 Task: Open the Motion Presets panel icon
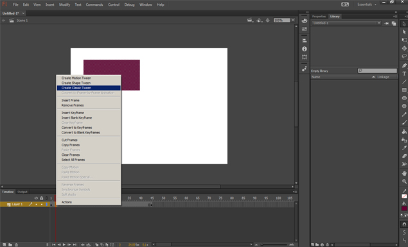click(304, 69)
